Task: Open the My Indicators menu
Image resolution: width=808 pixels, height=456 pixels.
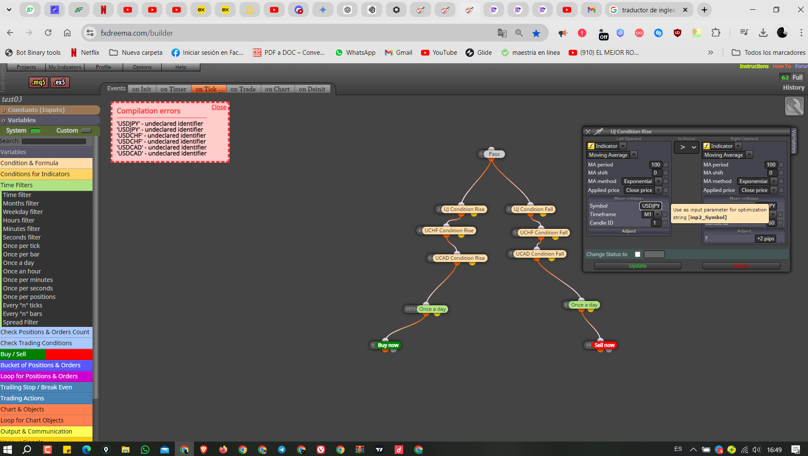Action: (65, 67)
